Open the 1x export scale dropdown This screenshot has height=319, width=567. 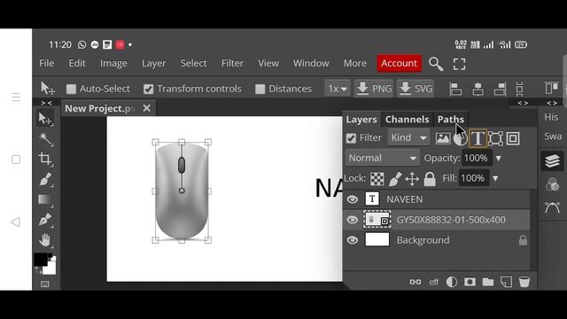coord(337,89)
